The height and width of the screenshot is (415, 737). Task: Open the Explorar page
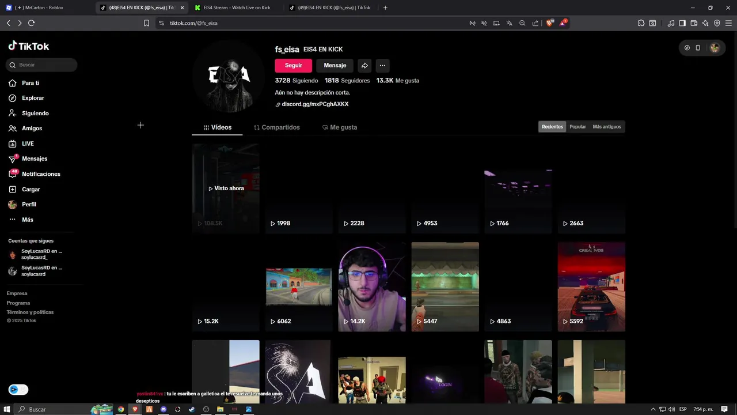pos(26,98)
